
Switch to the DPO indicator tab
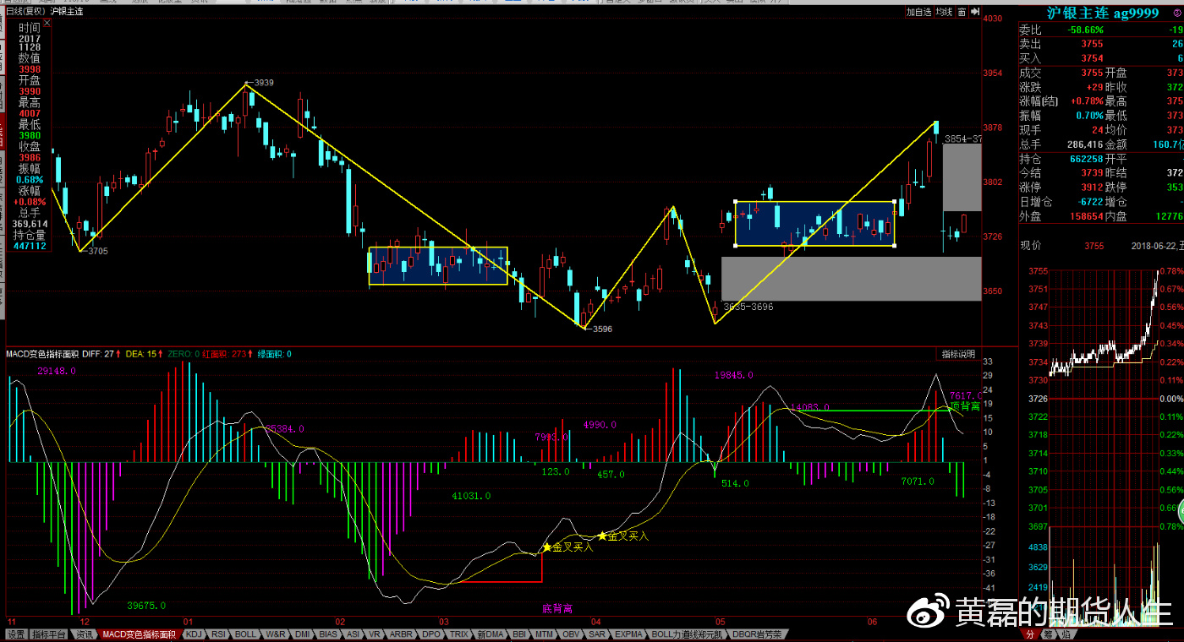pyautogui.click(x=431, y=634)
